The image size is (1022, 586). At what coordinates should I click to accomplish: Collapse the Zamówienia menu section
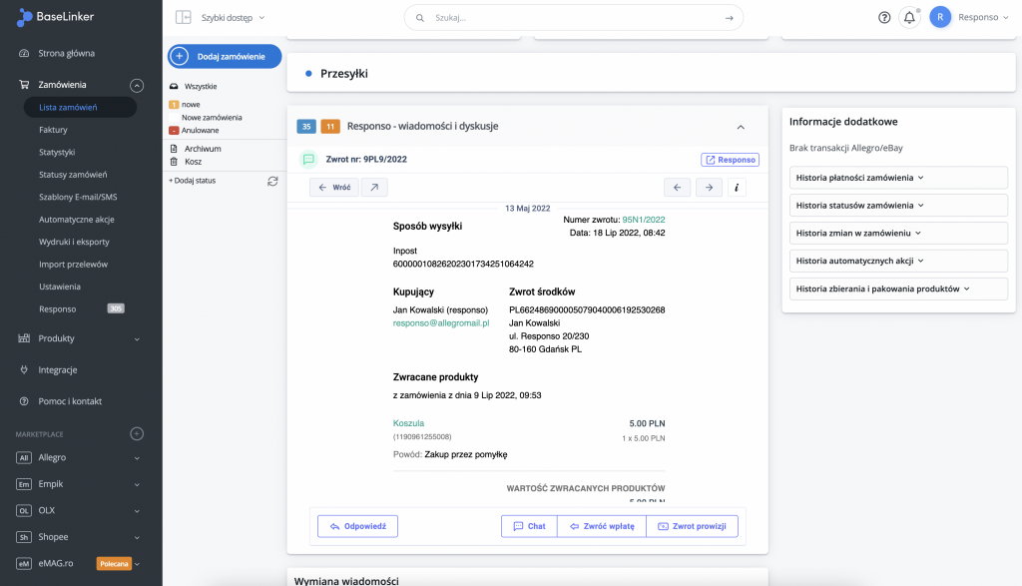tap(137, 86)
